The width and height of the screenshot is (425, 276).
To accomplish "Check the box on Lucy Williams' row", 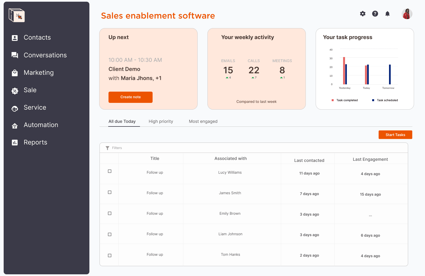I will pos(109,171).
